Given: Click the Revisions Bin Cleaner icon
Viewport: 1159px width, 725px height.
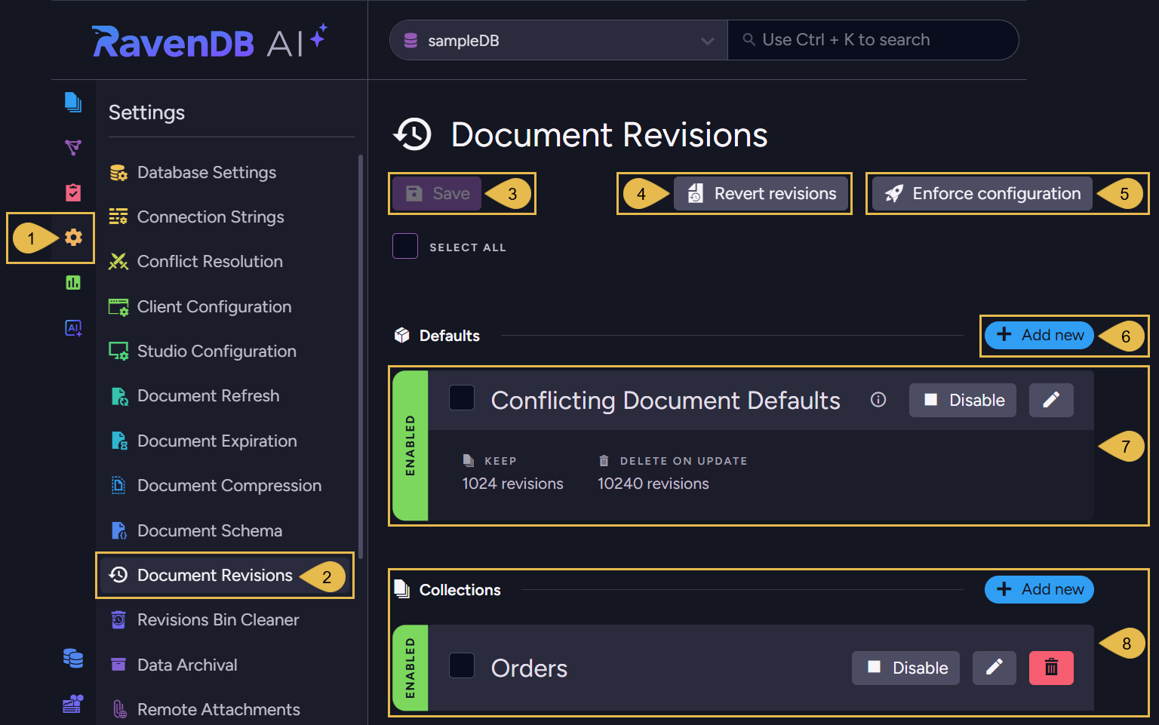Looking at the screenshot, I should click(x=118, y=620).
